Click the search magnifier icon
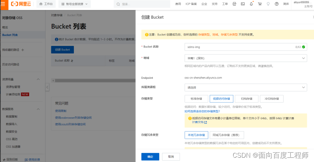 point(118,4)
